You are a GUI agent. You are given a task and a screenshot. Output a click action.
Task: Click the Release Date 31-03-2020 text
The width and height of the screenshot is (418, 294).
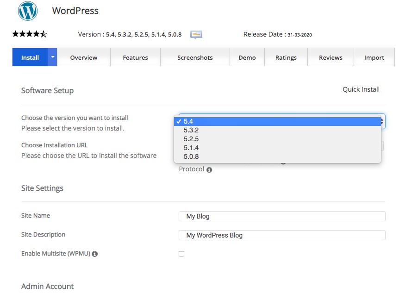(278, 34)
